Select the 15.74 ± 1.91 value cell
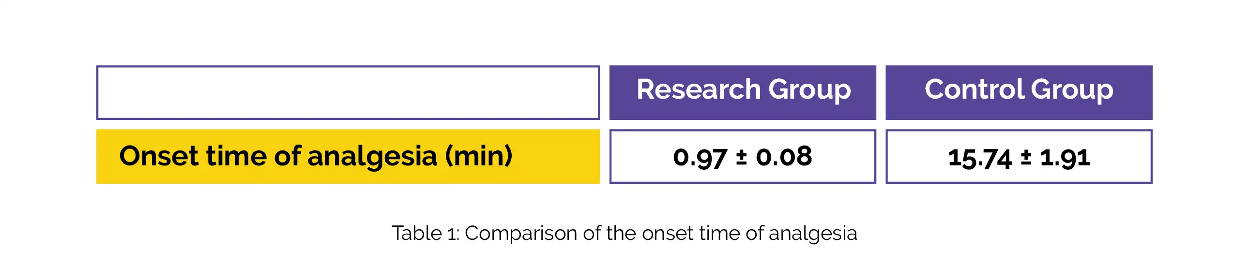 1019,157
